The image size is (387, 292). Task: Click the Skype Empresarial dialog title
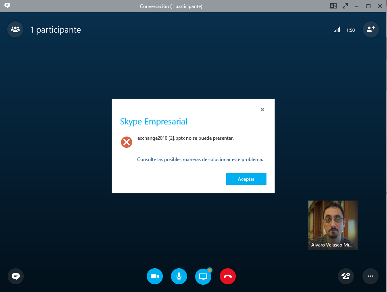pyautogui.click(x=154, y=122)
